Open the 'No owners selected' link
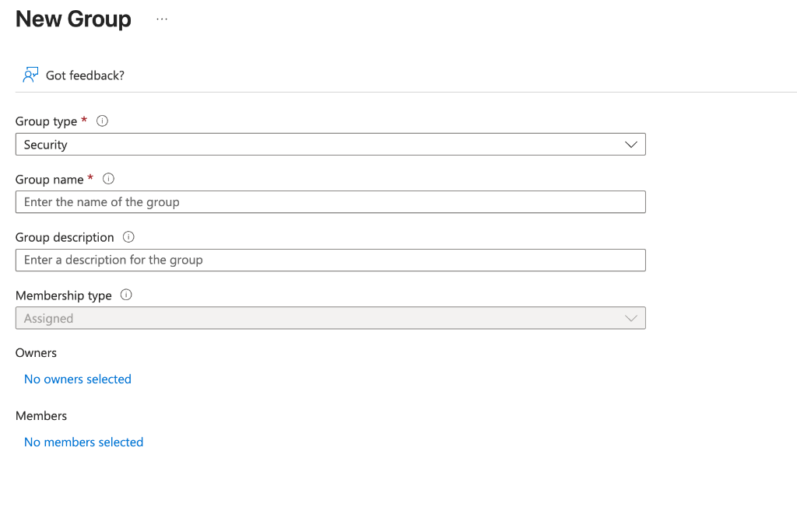 point(77,379)
